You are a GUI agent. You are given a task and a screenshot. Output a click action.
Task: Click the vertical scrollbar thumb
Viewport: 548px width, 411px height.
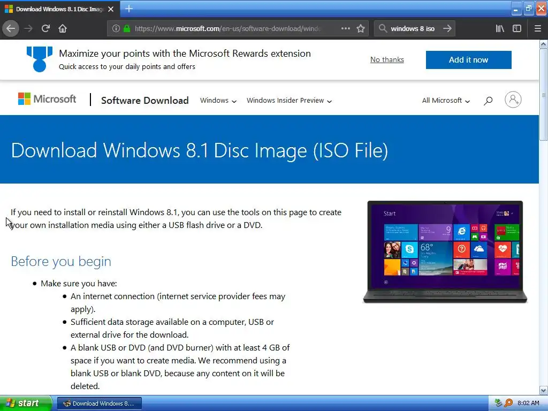tap(544, 94)
